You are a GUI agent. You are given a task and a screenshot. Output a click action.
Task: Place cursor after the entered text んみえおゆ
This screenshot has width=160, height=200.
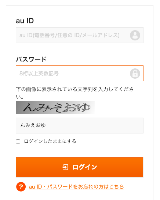(46, 125)
